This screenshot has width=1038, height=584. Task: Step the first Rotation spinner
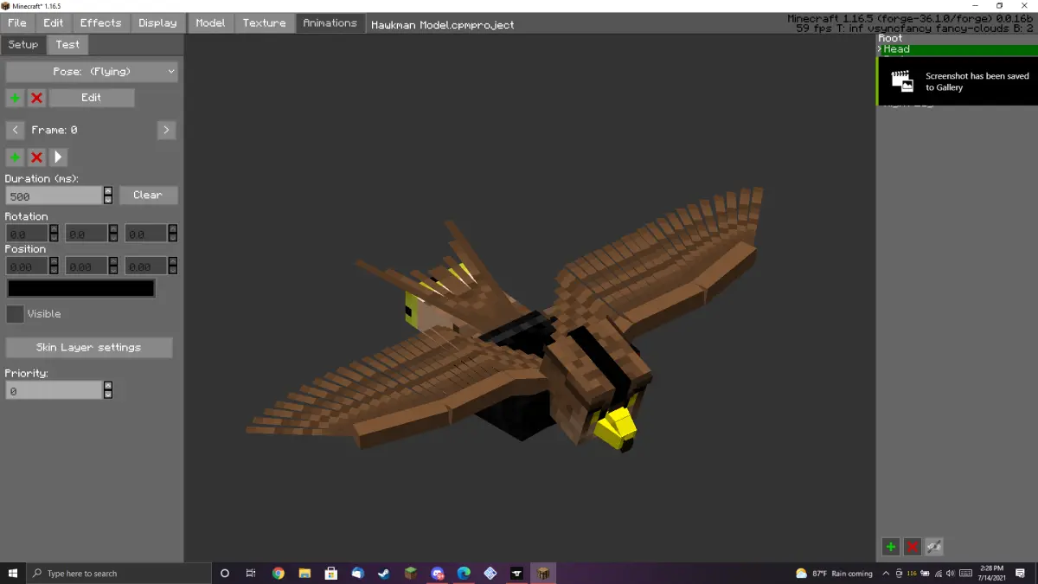(54, 234)
